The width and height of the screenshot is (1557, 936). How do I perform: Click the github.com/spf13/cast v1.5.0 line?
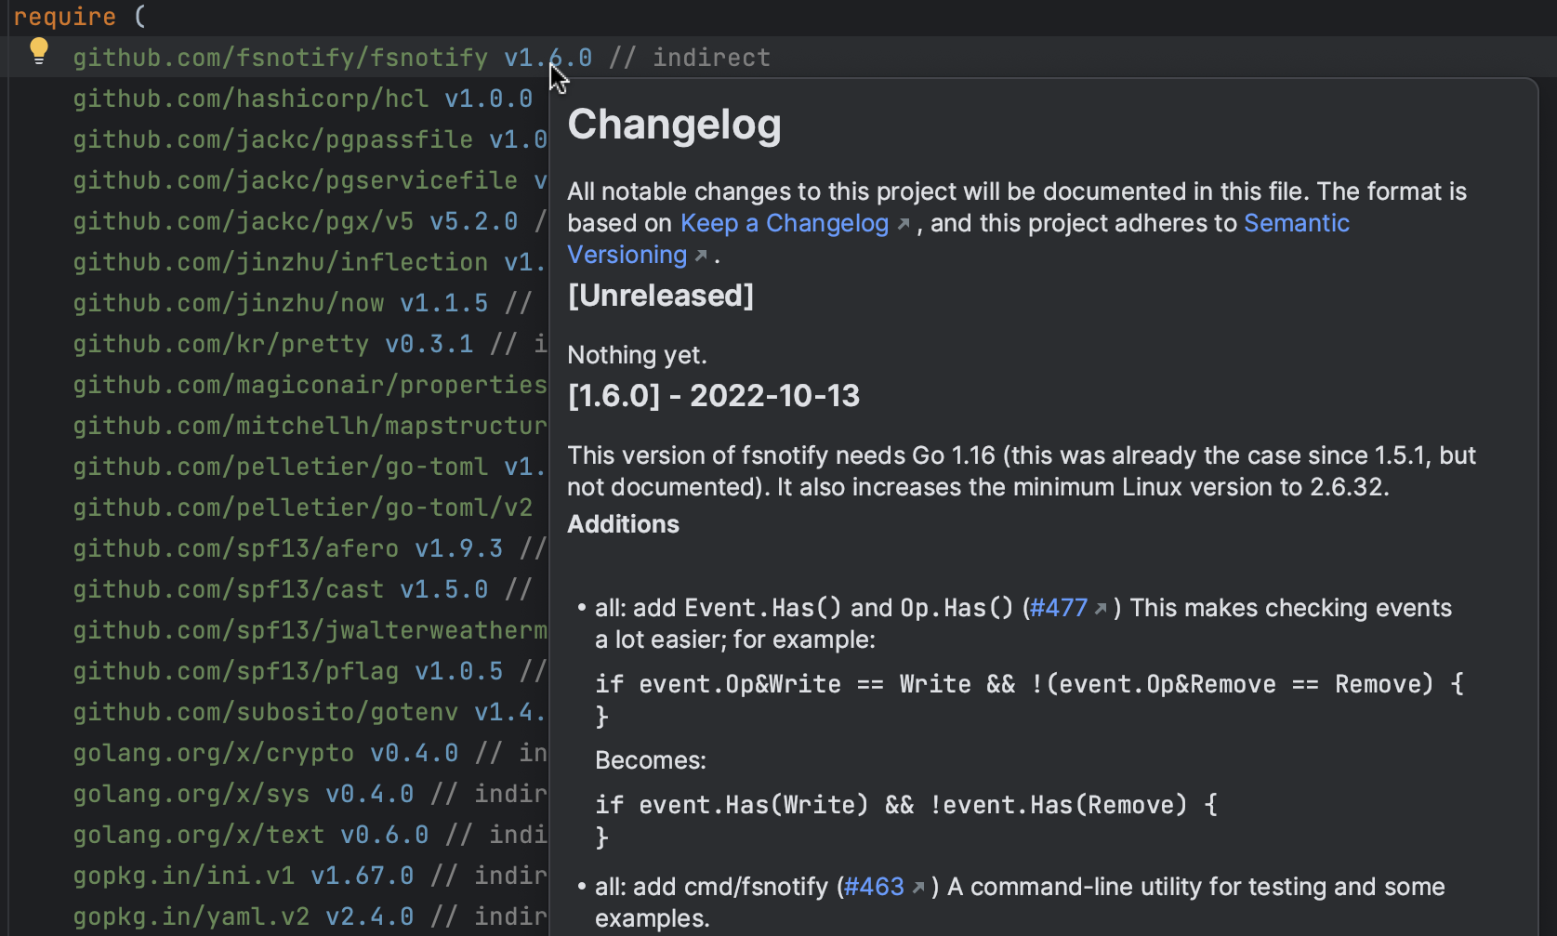click(303, 589)
